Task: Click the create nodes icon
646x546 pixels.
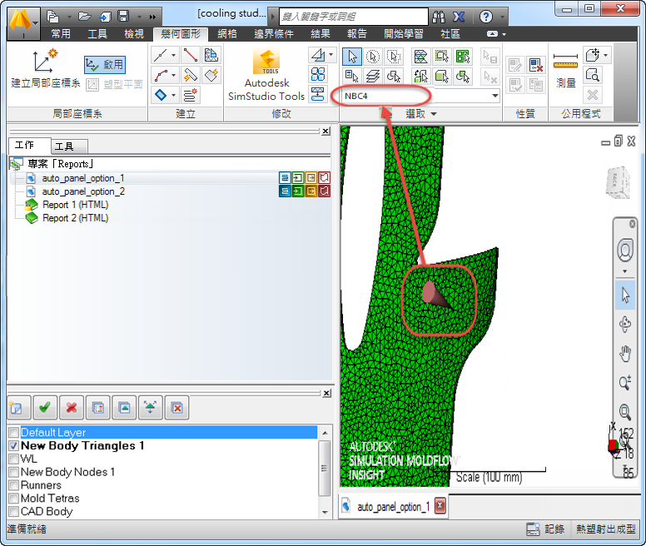Action: tap(161, 55)
